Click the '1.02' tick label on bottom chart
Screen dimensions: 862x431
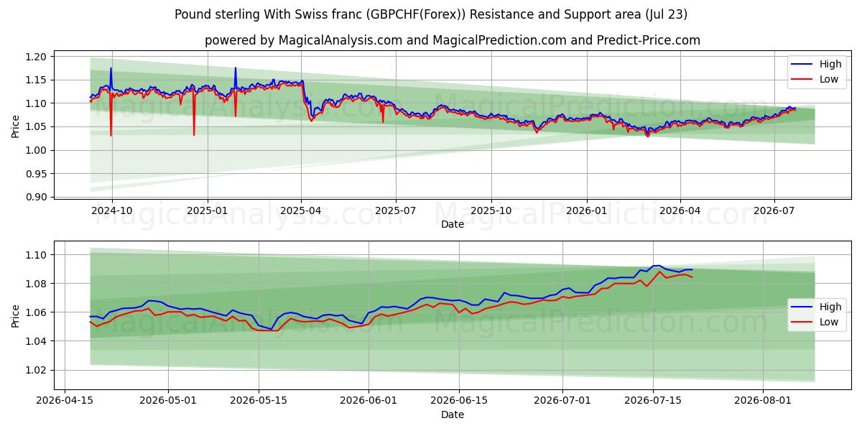click(37, 370)
